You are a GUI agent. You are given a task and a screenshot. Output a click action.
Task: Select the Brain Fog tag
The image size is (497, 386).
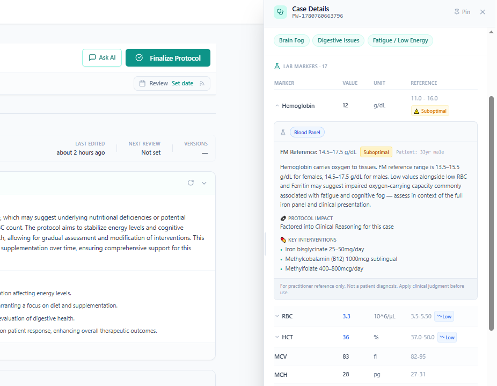(x=291, y=41)
